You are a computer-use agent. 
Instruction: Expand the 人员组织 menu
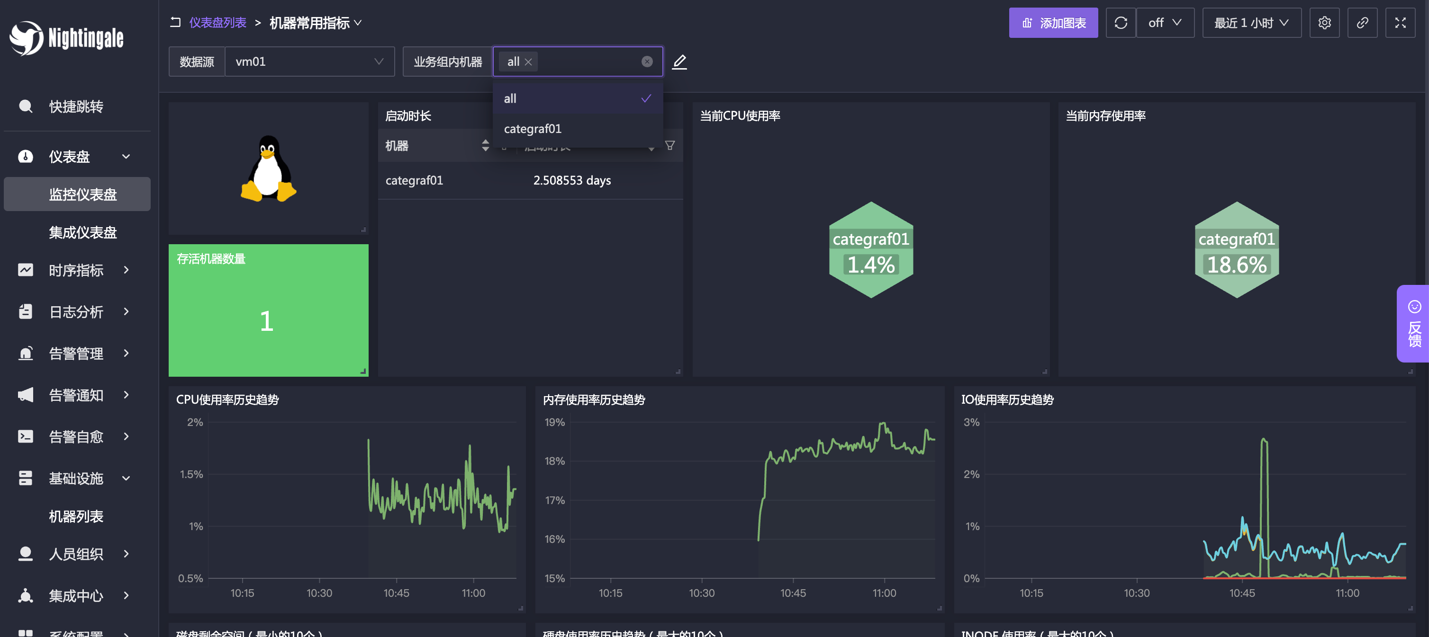pos(77,554)
